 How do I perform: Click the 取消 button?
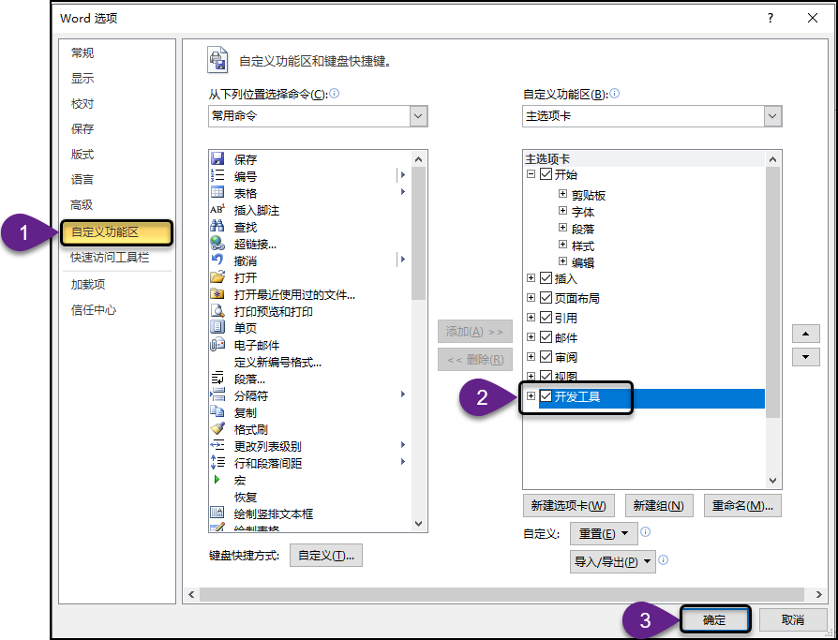pyautogui.click(x=793, y=619)
